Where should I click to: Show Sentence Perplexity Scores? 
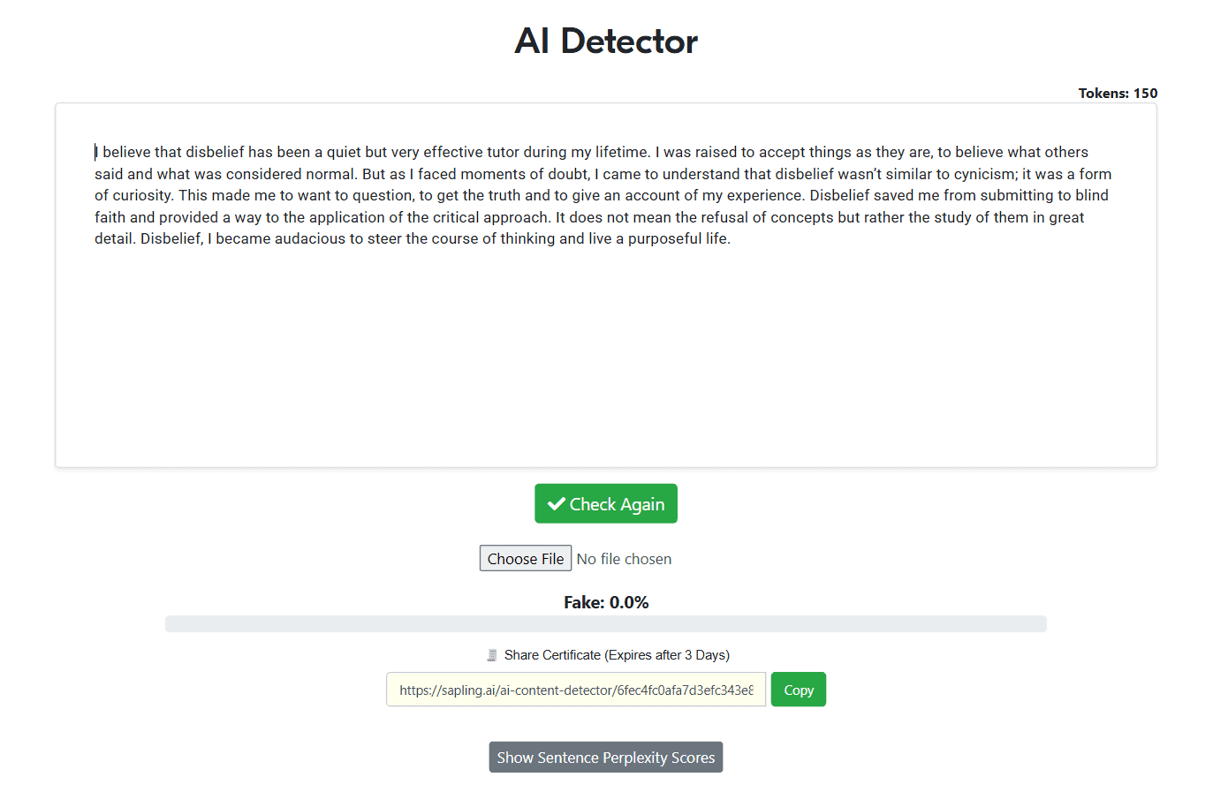(606, 758)
